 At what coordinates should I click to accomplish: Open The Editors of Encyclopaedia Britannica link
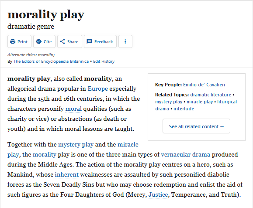[51, 61]
